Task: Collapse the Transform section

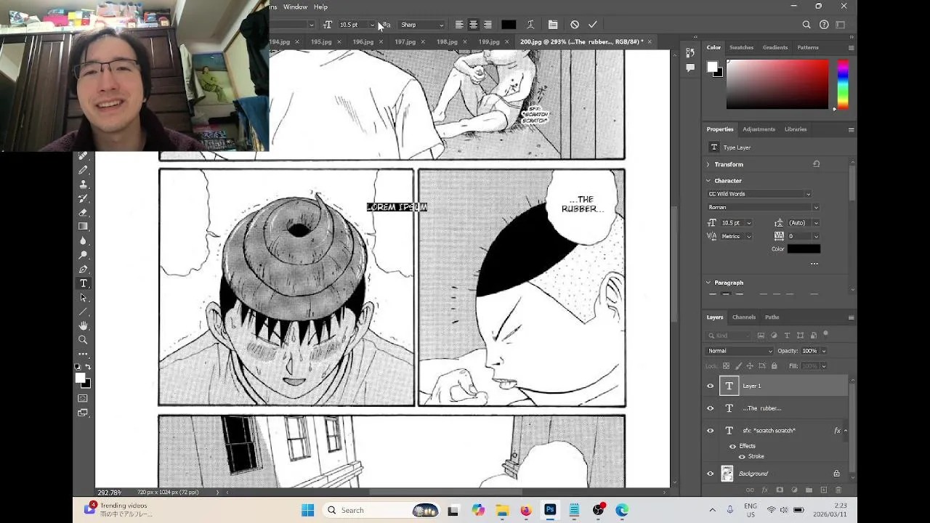Action: [x=708, y=165]
